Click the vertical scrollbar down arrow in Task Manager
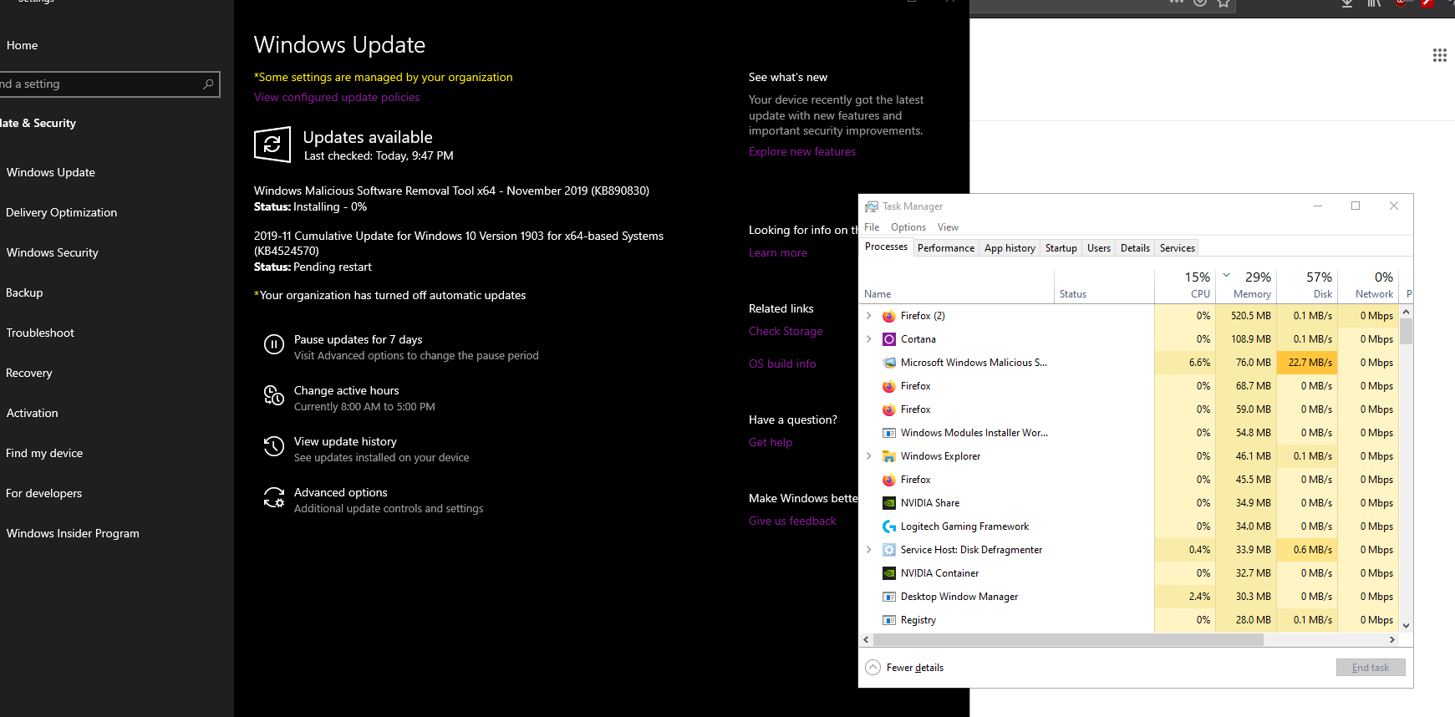 [x=1406, y=625]
